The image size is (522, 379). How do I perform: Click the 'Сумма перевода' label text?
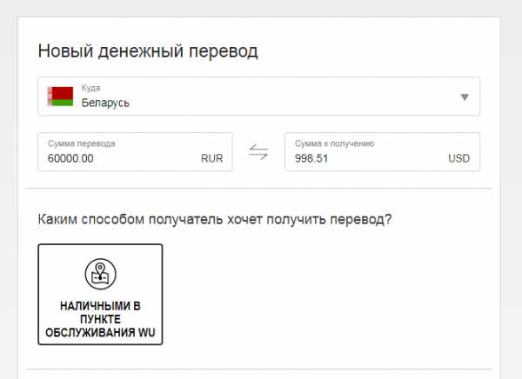[x=82, y=143]
